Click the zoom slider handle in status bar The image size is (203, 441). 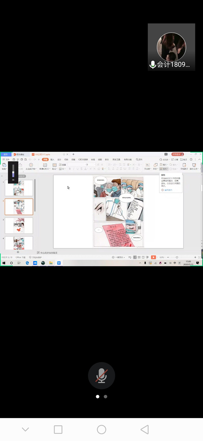177,257
